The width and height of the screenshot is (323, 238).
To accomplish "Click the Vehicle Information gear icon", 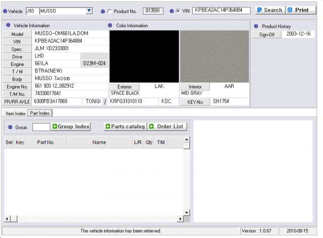I will [8, 25].
